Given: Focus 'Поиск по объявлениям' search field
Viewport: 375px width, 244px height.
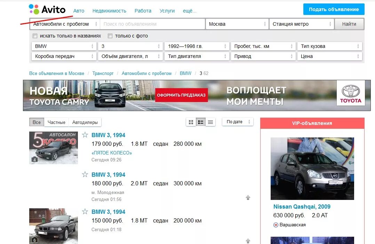Looking at the screenshot, I should (x=152, y=24).
